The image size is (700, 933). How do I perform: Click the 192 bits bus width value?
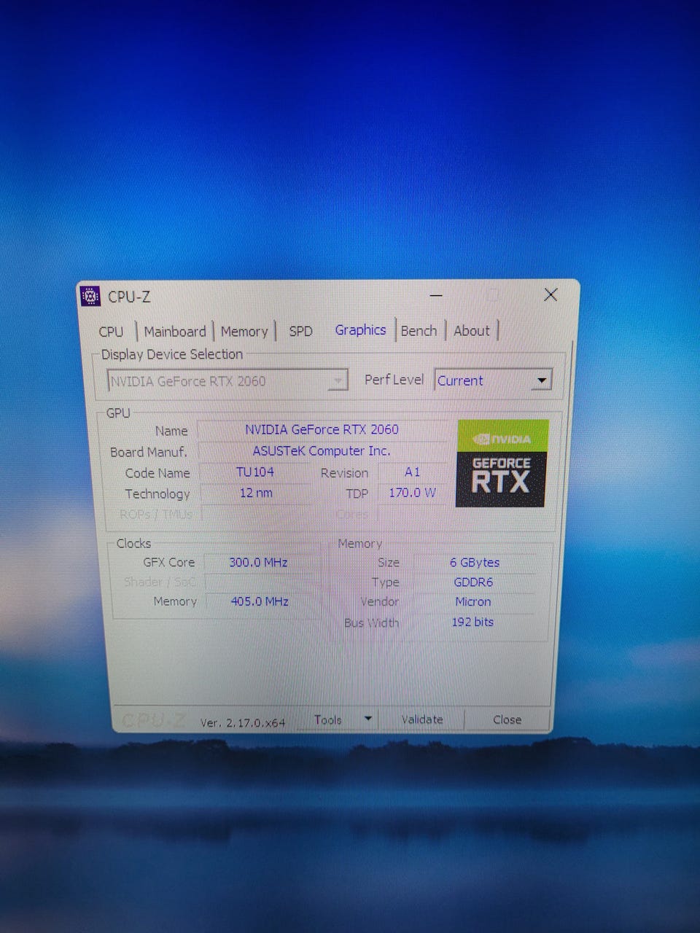point(472,622)
